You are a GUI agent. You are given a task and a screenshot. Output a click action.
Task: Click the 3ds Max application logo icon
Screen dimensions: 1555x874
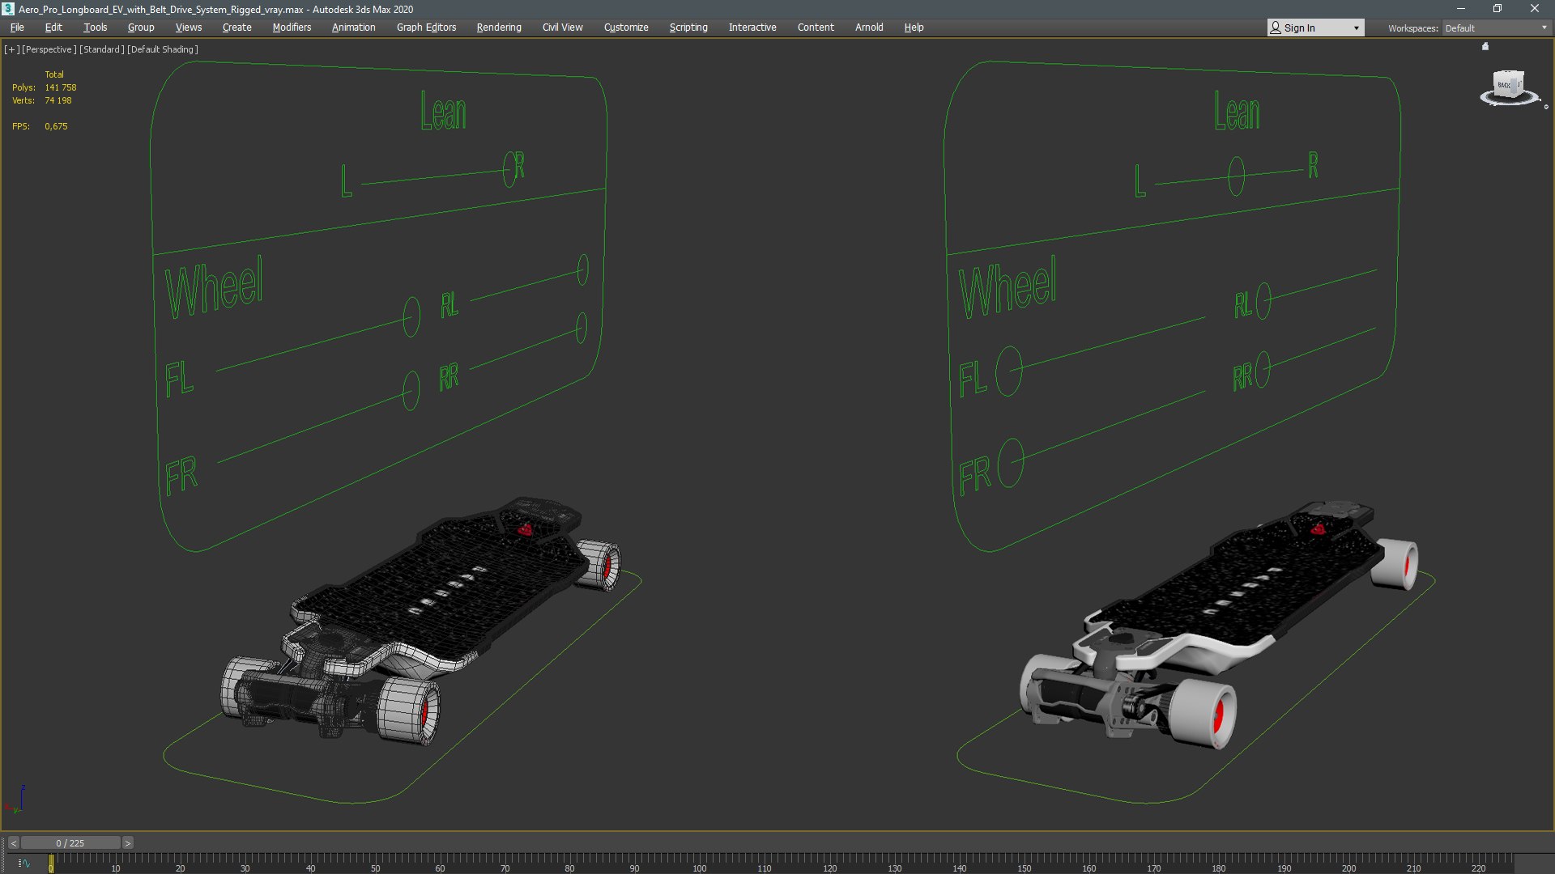[x=8, y=9]
